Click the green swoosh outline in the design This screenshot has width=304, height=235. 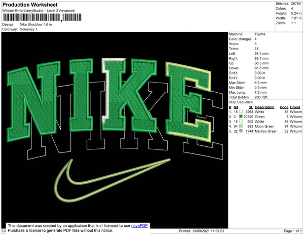tap(112, 180)
